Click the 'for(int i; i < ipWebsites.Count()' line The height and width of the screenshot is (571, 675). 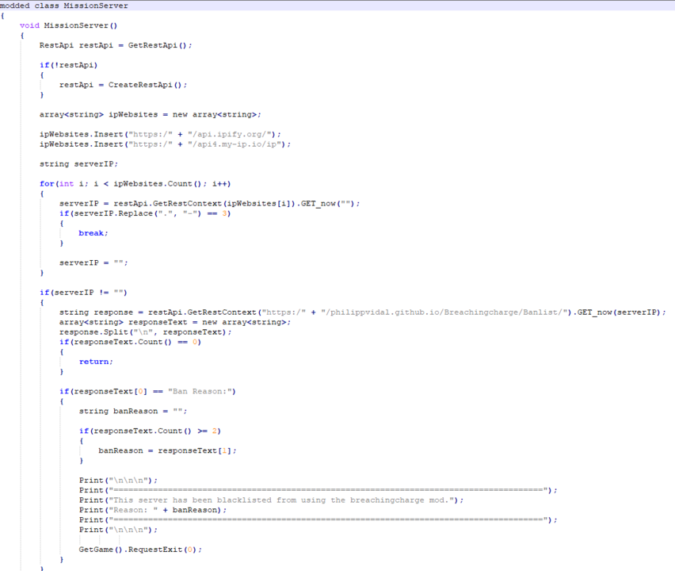pos(135,184)
